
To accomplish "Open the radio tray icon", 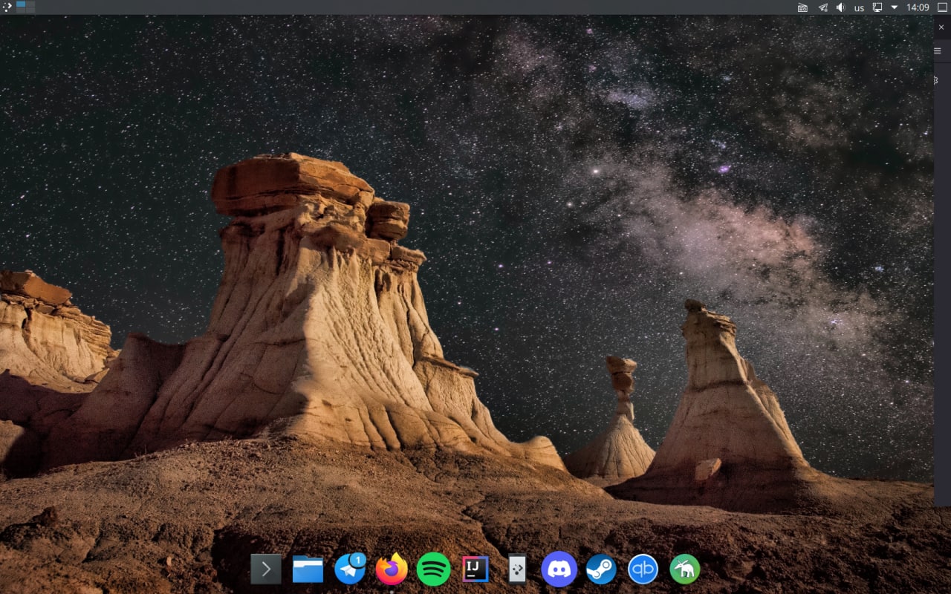I will coord(802,7).
